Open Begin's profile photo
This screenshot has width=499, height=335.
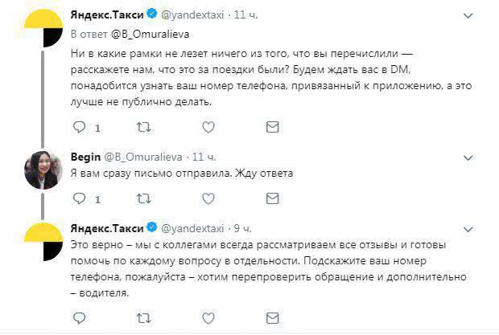coord(43,169)
